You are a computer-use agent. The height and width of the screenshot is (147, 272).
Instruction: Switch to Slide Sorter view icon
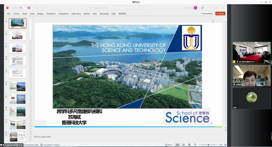(x=184, y=145)
